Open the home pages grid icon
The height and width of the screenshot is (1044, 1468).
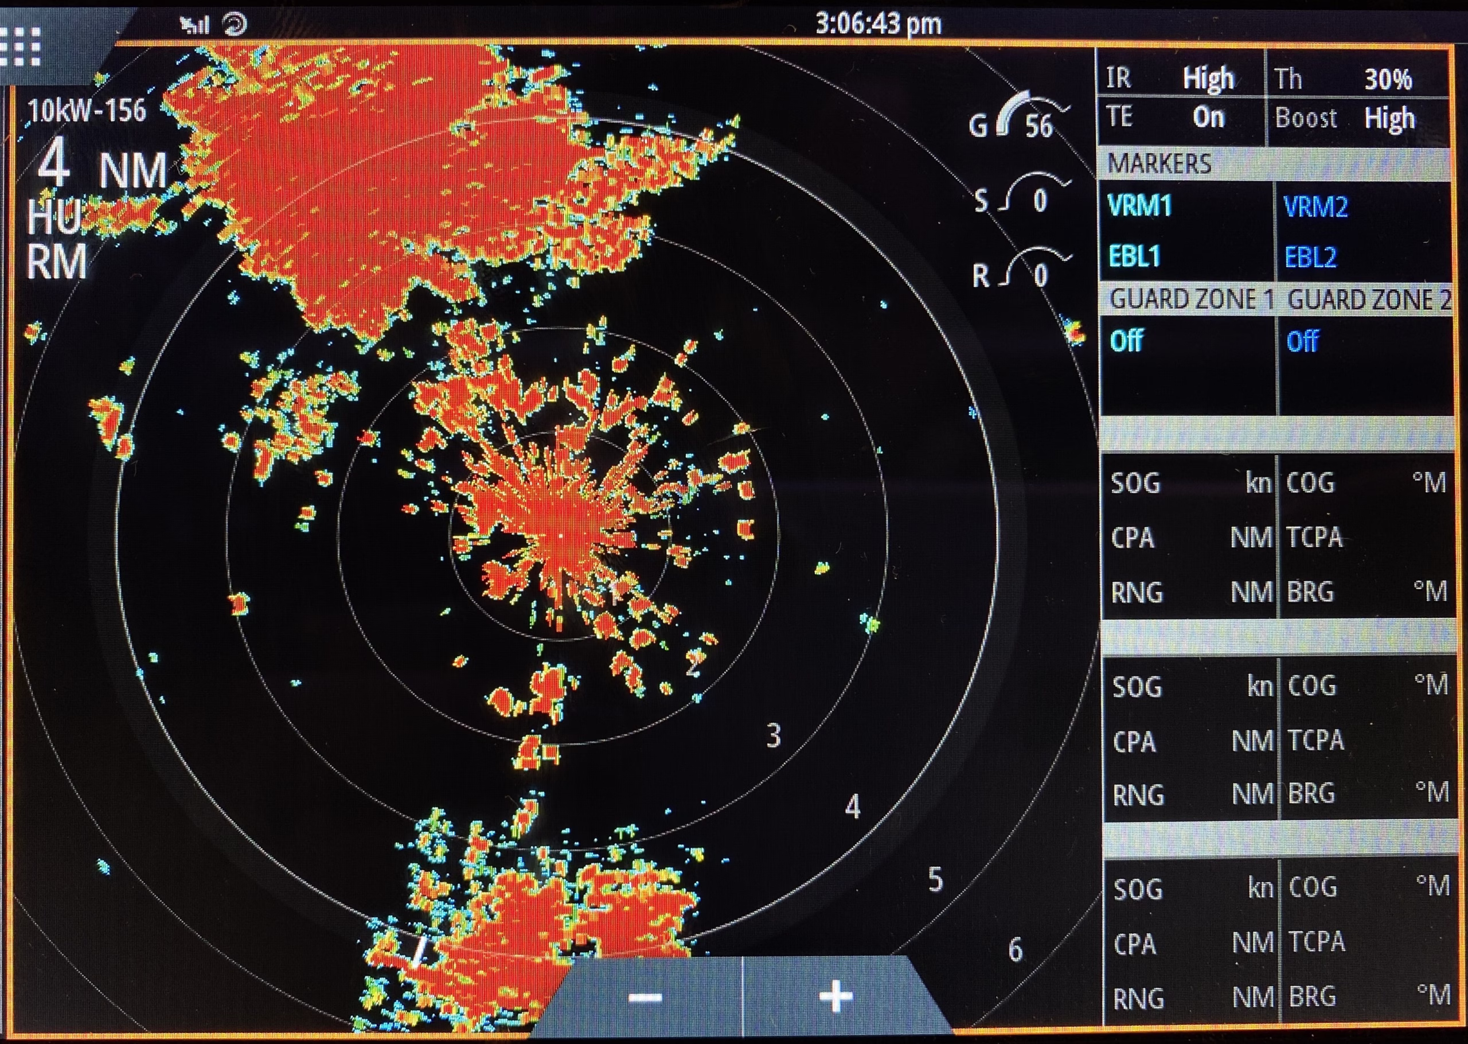coord(21,46)
